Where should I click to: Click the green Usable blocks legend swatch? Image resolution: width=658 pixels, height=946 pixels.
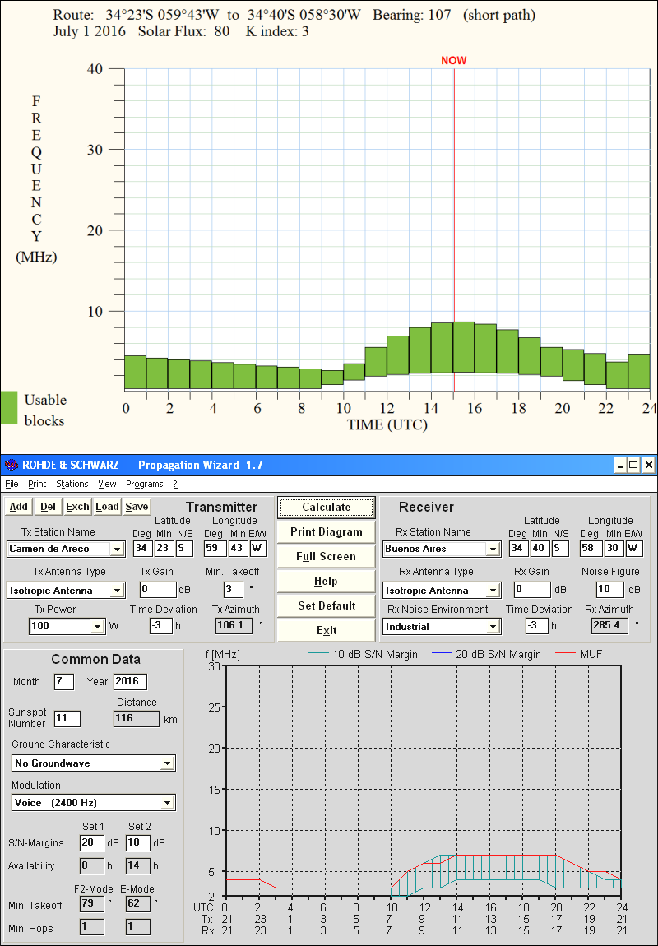coord(8,407)
